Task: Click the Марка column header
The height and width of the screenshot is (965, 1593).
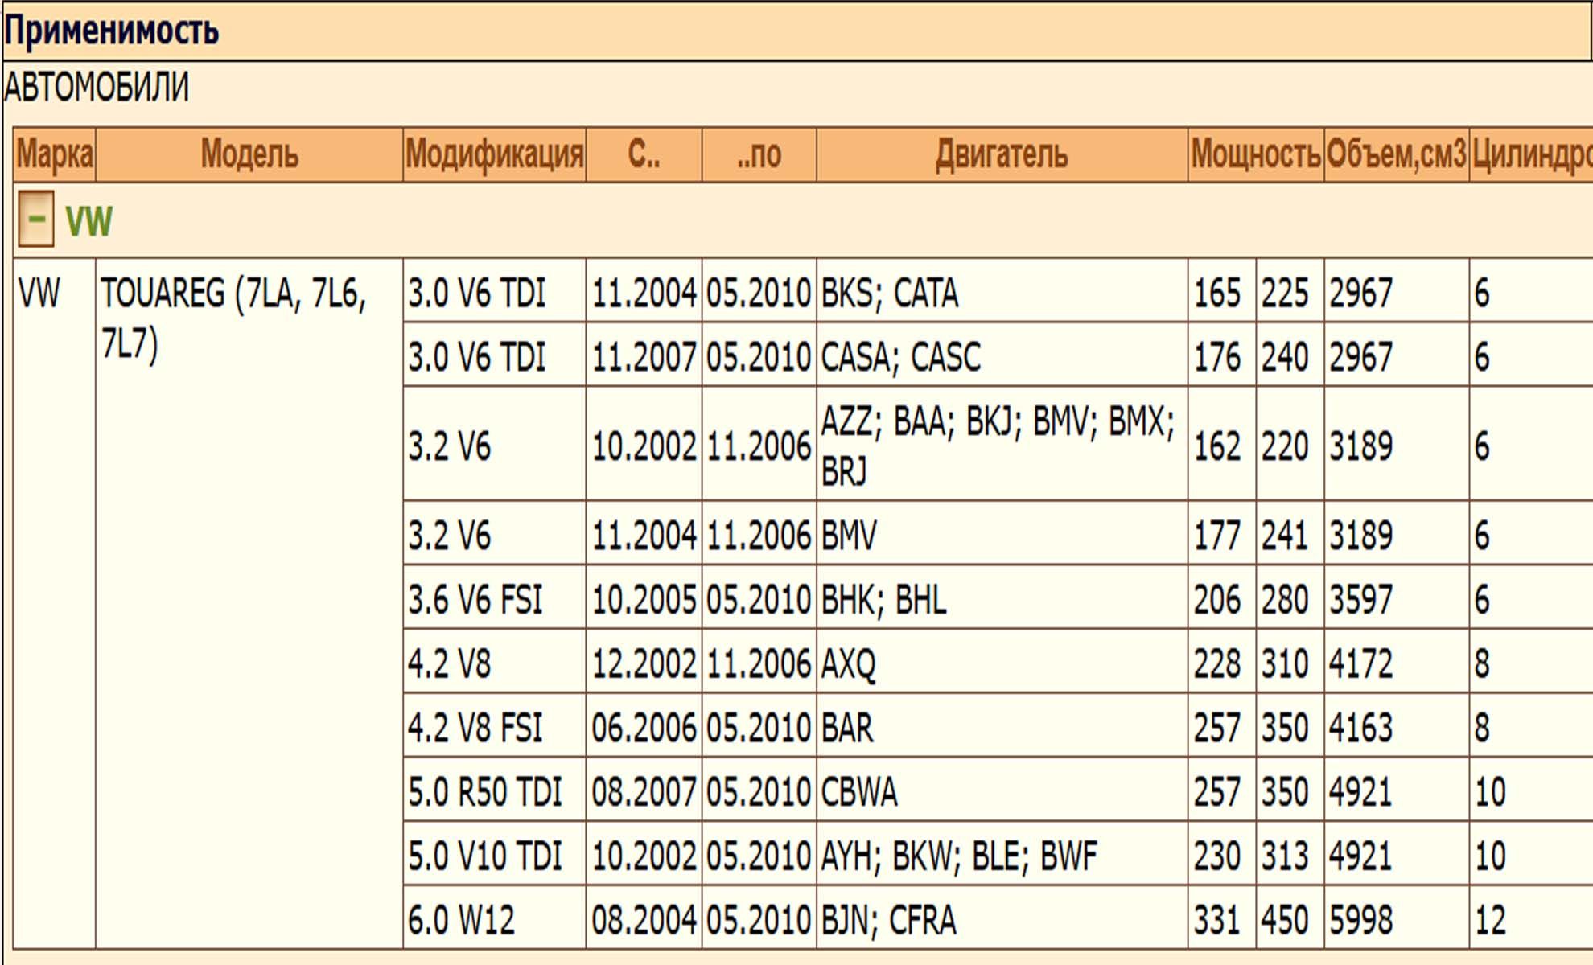Action: 55,154
